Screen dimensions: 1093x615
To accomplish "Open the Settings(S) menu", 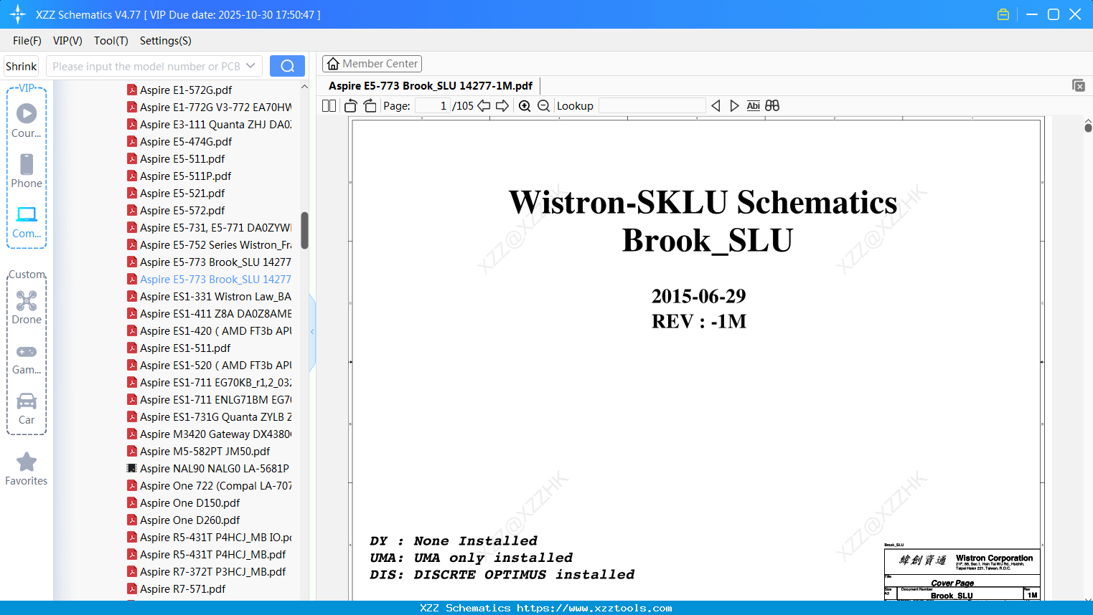I will click(166, 41).
